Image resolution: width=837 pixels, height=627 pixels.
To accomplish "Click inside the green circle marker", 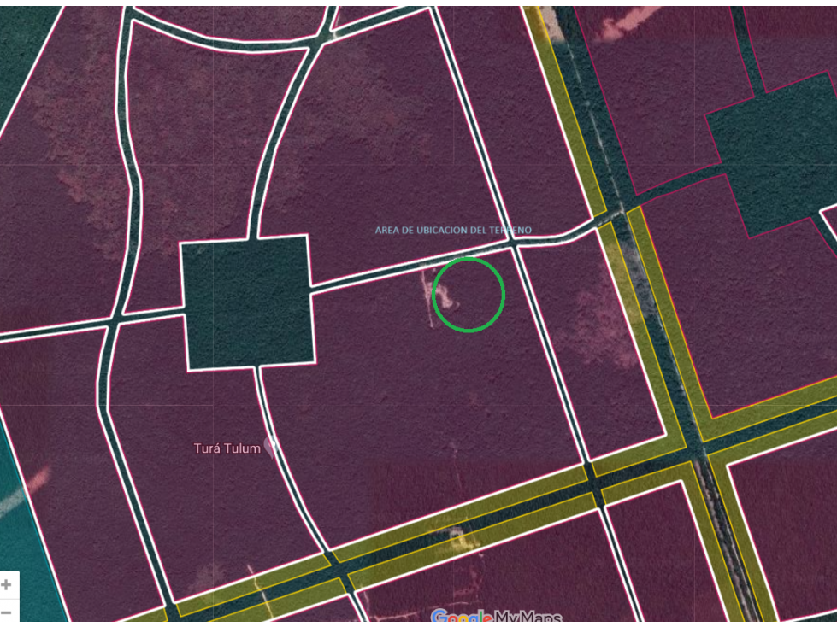I will (469, 295).
